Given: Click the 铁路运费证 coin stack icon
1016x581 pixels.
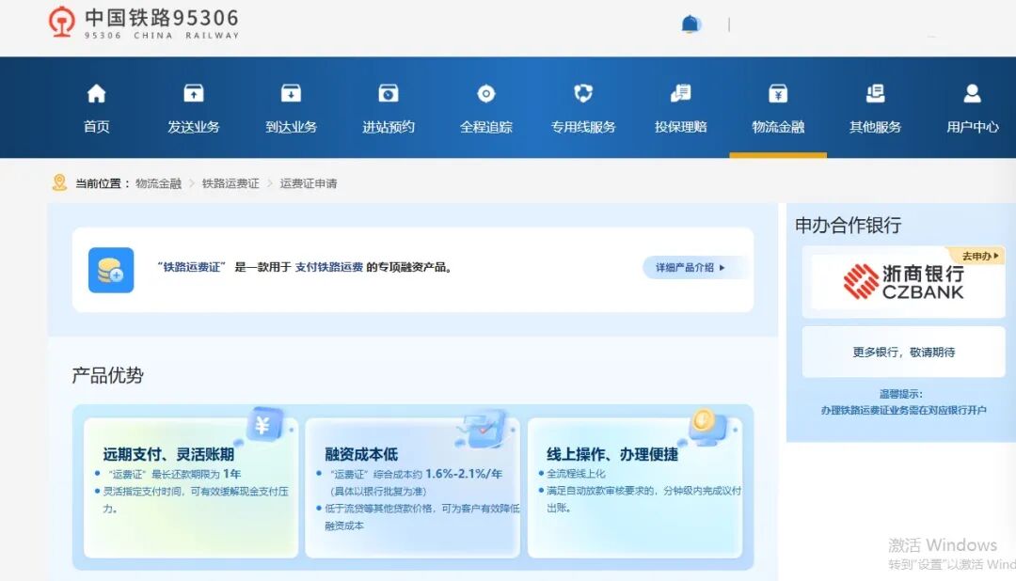Looking at the screenshot, I should coord(111,270).
